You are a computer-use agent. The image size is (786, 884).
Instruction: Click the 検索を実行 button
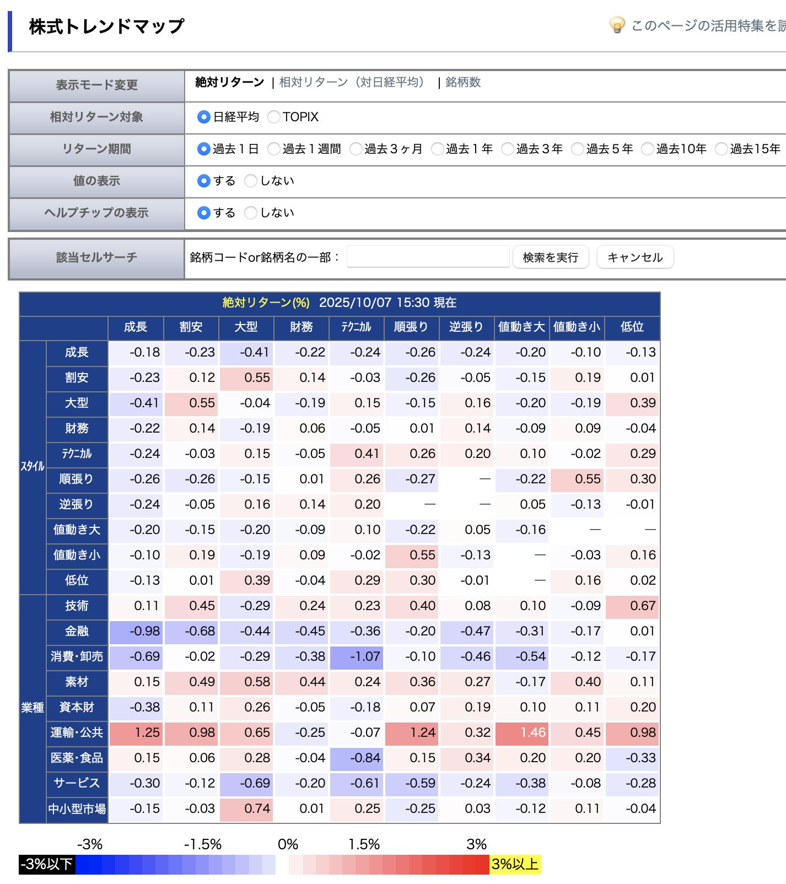551,257
